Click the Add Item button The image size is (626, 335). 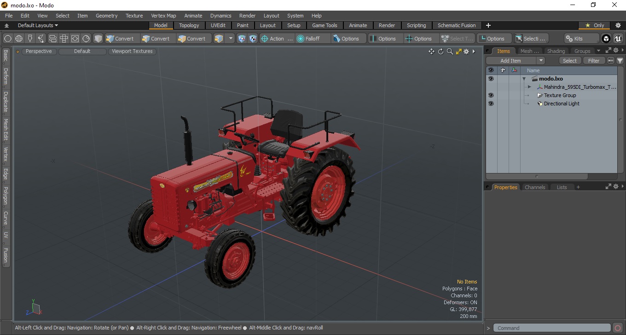(511, 61)
